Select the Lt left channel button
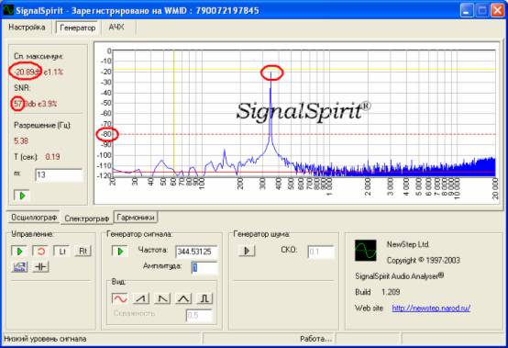508x348 pixels. pos(61,251)
